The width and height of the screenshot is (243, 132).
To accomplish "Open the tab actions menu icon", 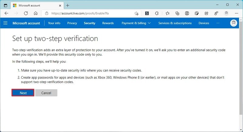I will 5,5.
